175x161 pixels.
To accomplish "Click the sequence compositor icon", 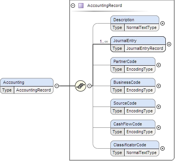I will 80,86.
